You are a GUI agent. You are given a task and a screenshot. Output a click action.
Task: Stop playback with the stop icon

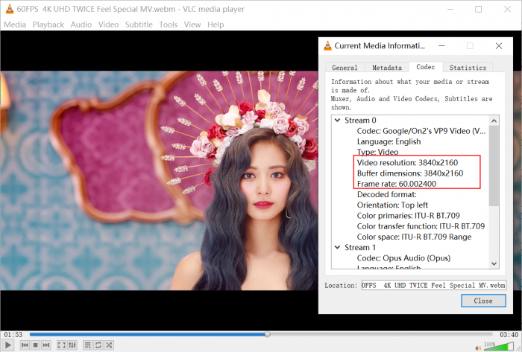pos(36,345)
